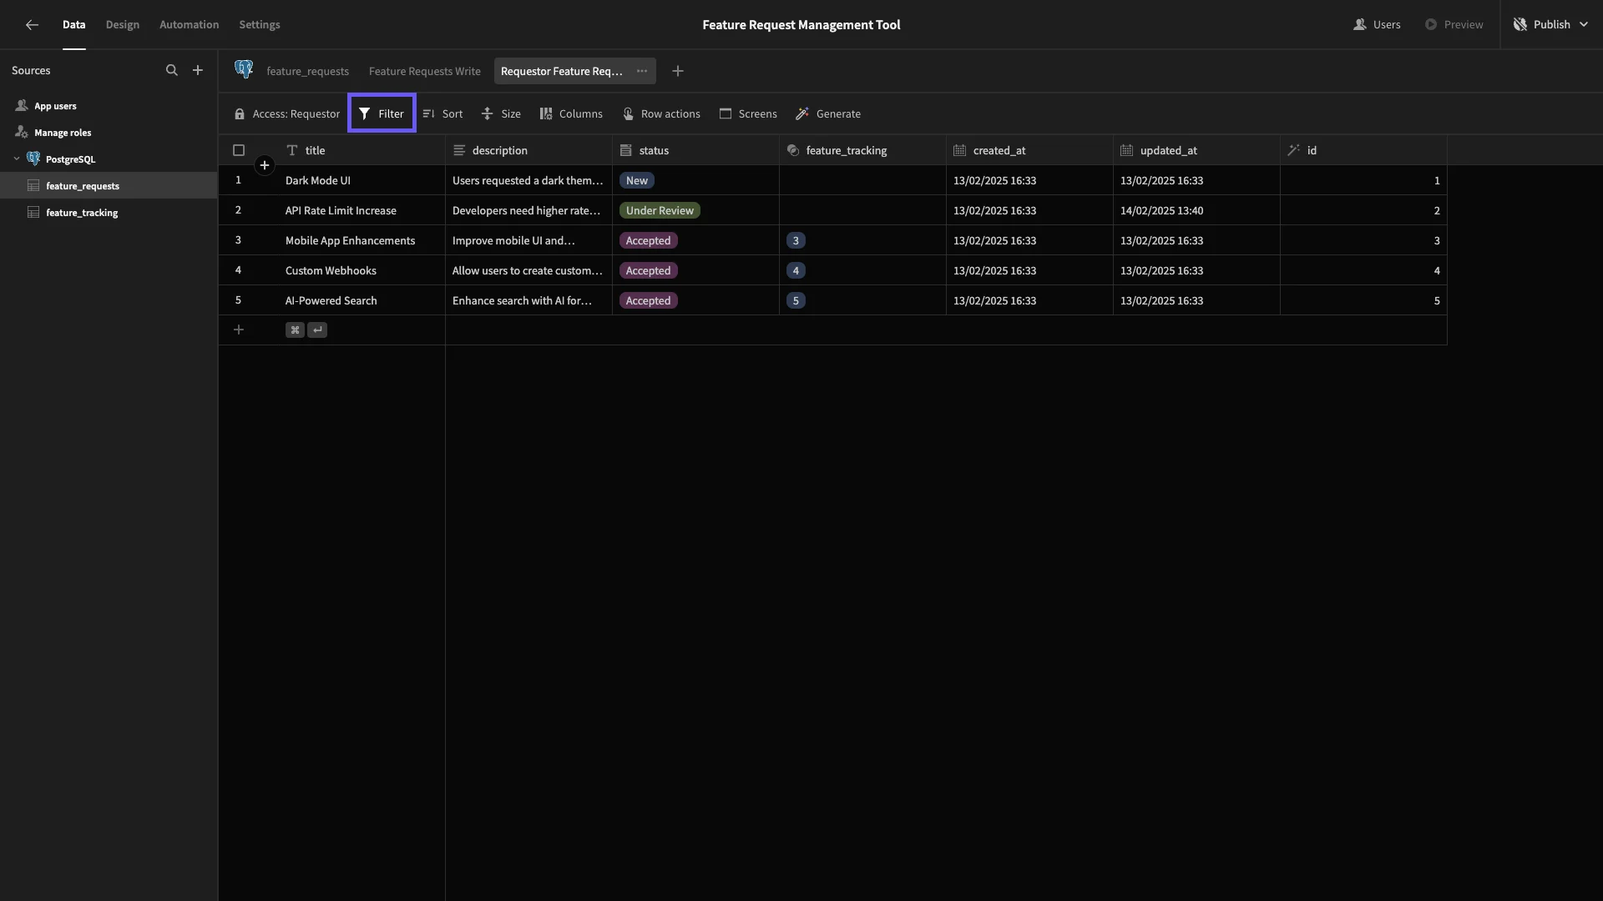Click Accepted status for Mobile App Enhancements
This screenshot has width=1603, height=901.
coord(648,240)
